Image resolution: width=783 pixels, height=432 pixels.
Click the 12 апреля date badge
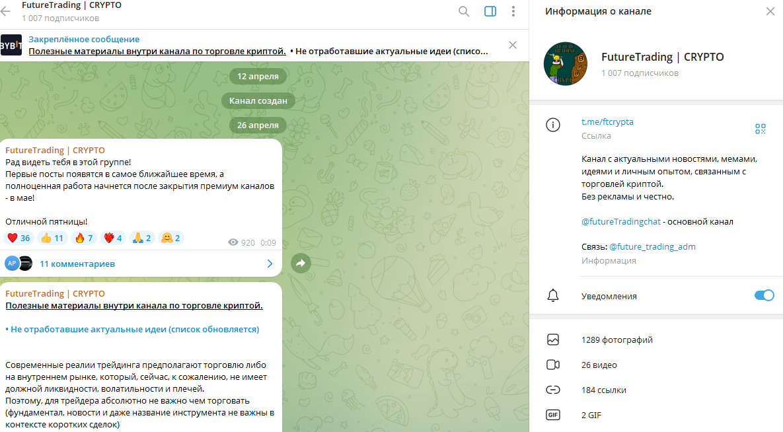click(258, 76)
